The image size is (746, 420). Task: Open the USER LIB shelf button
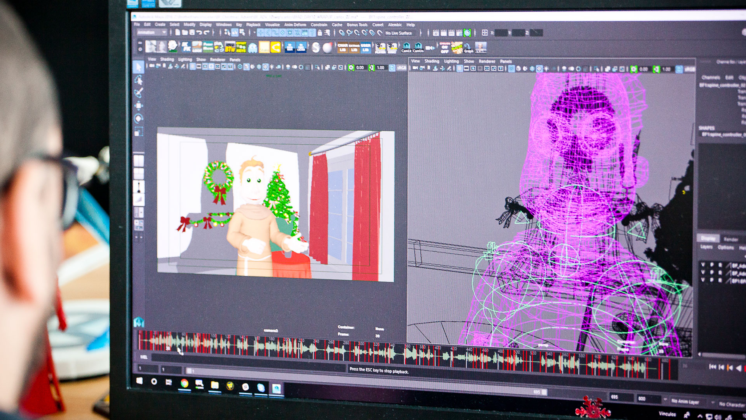click(366, 47)
